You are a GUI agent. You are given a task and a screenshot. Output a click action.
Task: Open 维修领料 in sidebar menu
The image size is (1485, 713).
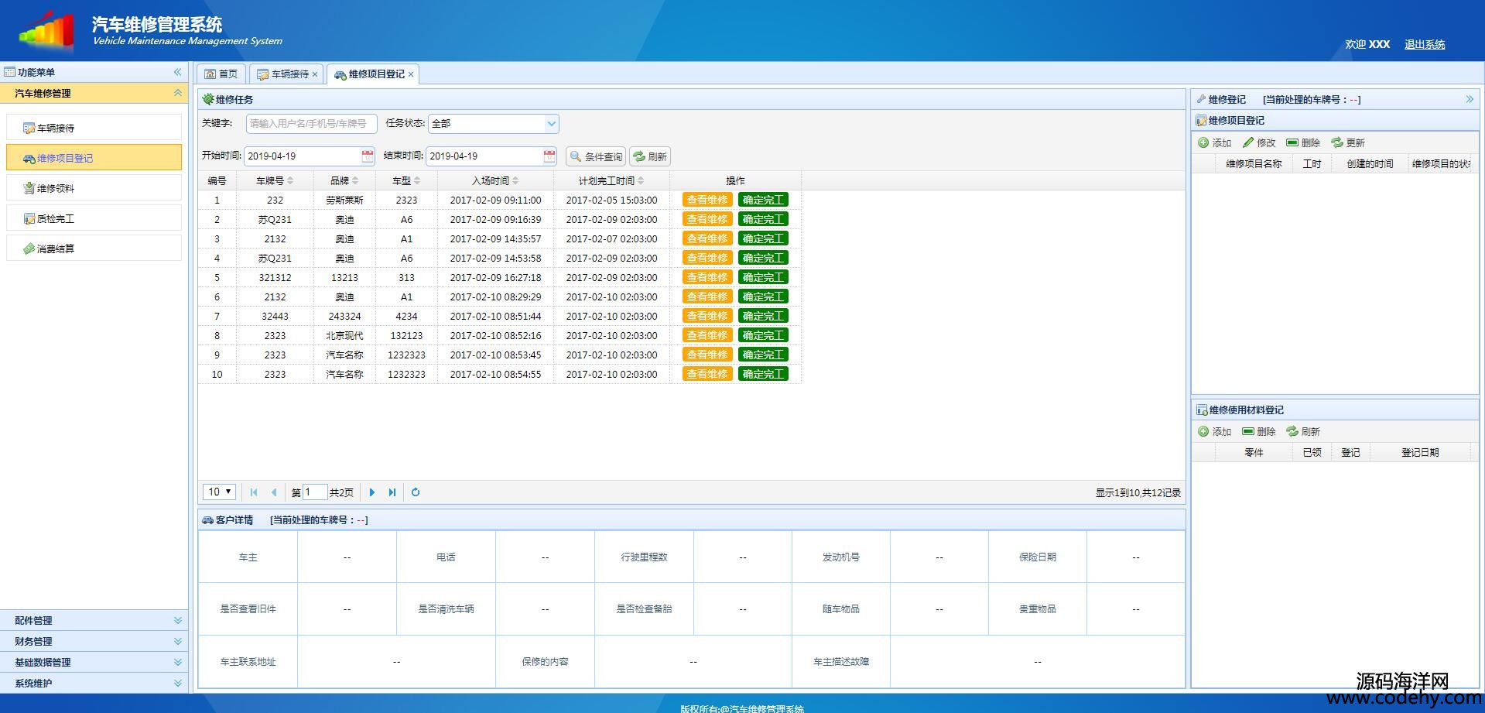pos(94,188)
